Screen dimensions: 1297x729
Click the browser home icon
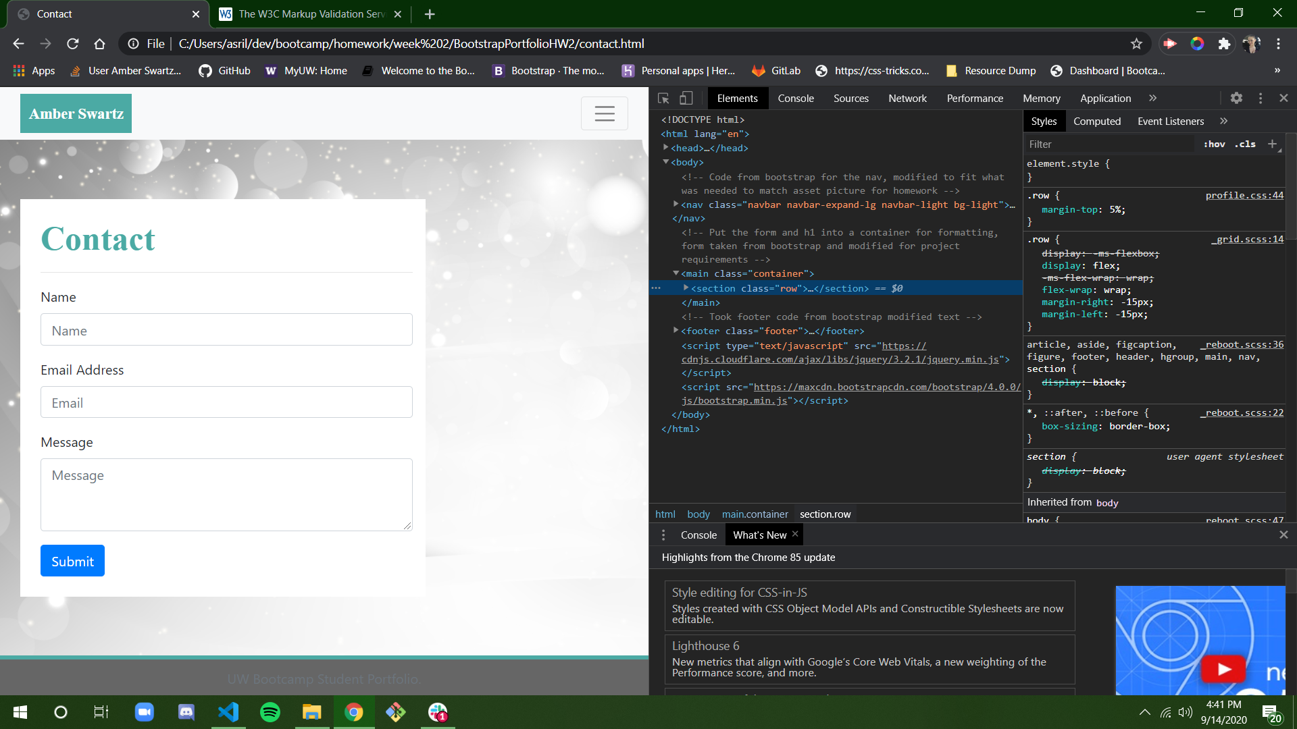click(100, 44)
